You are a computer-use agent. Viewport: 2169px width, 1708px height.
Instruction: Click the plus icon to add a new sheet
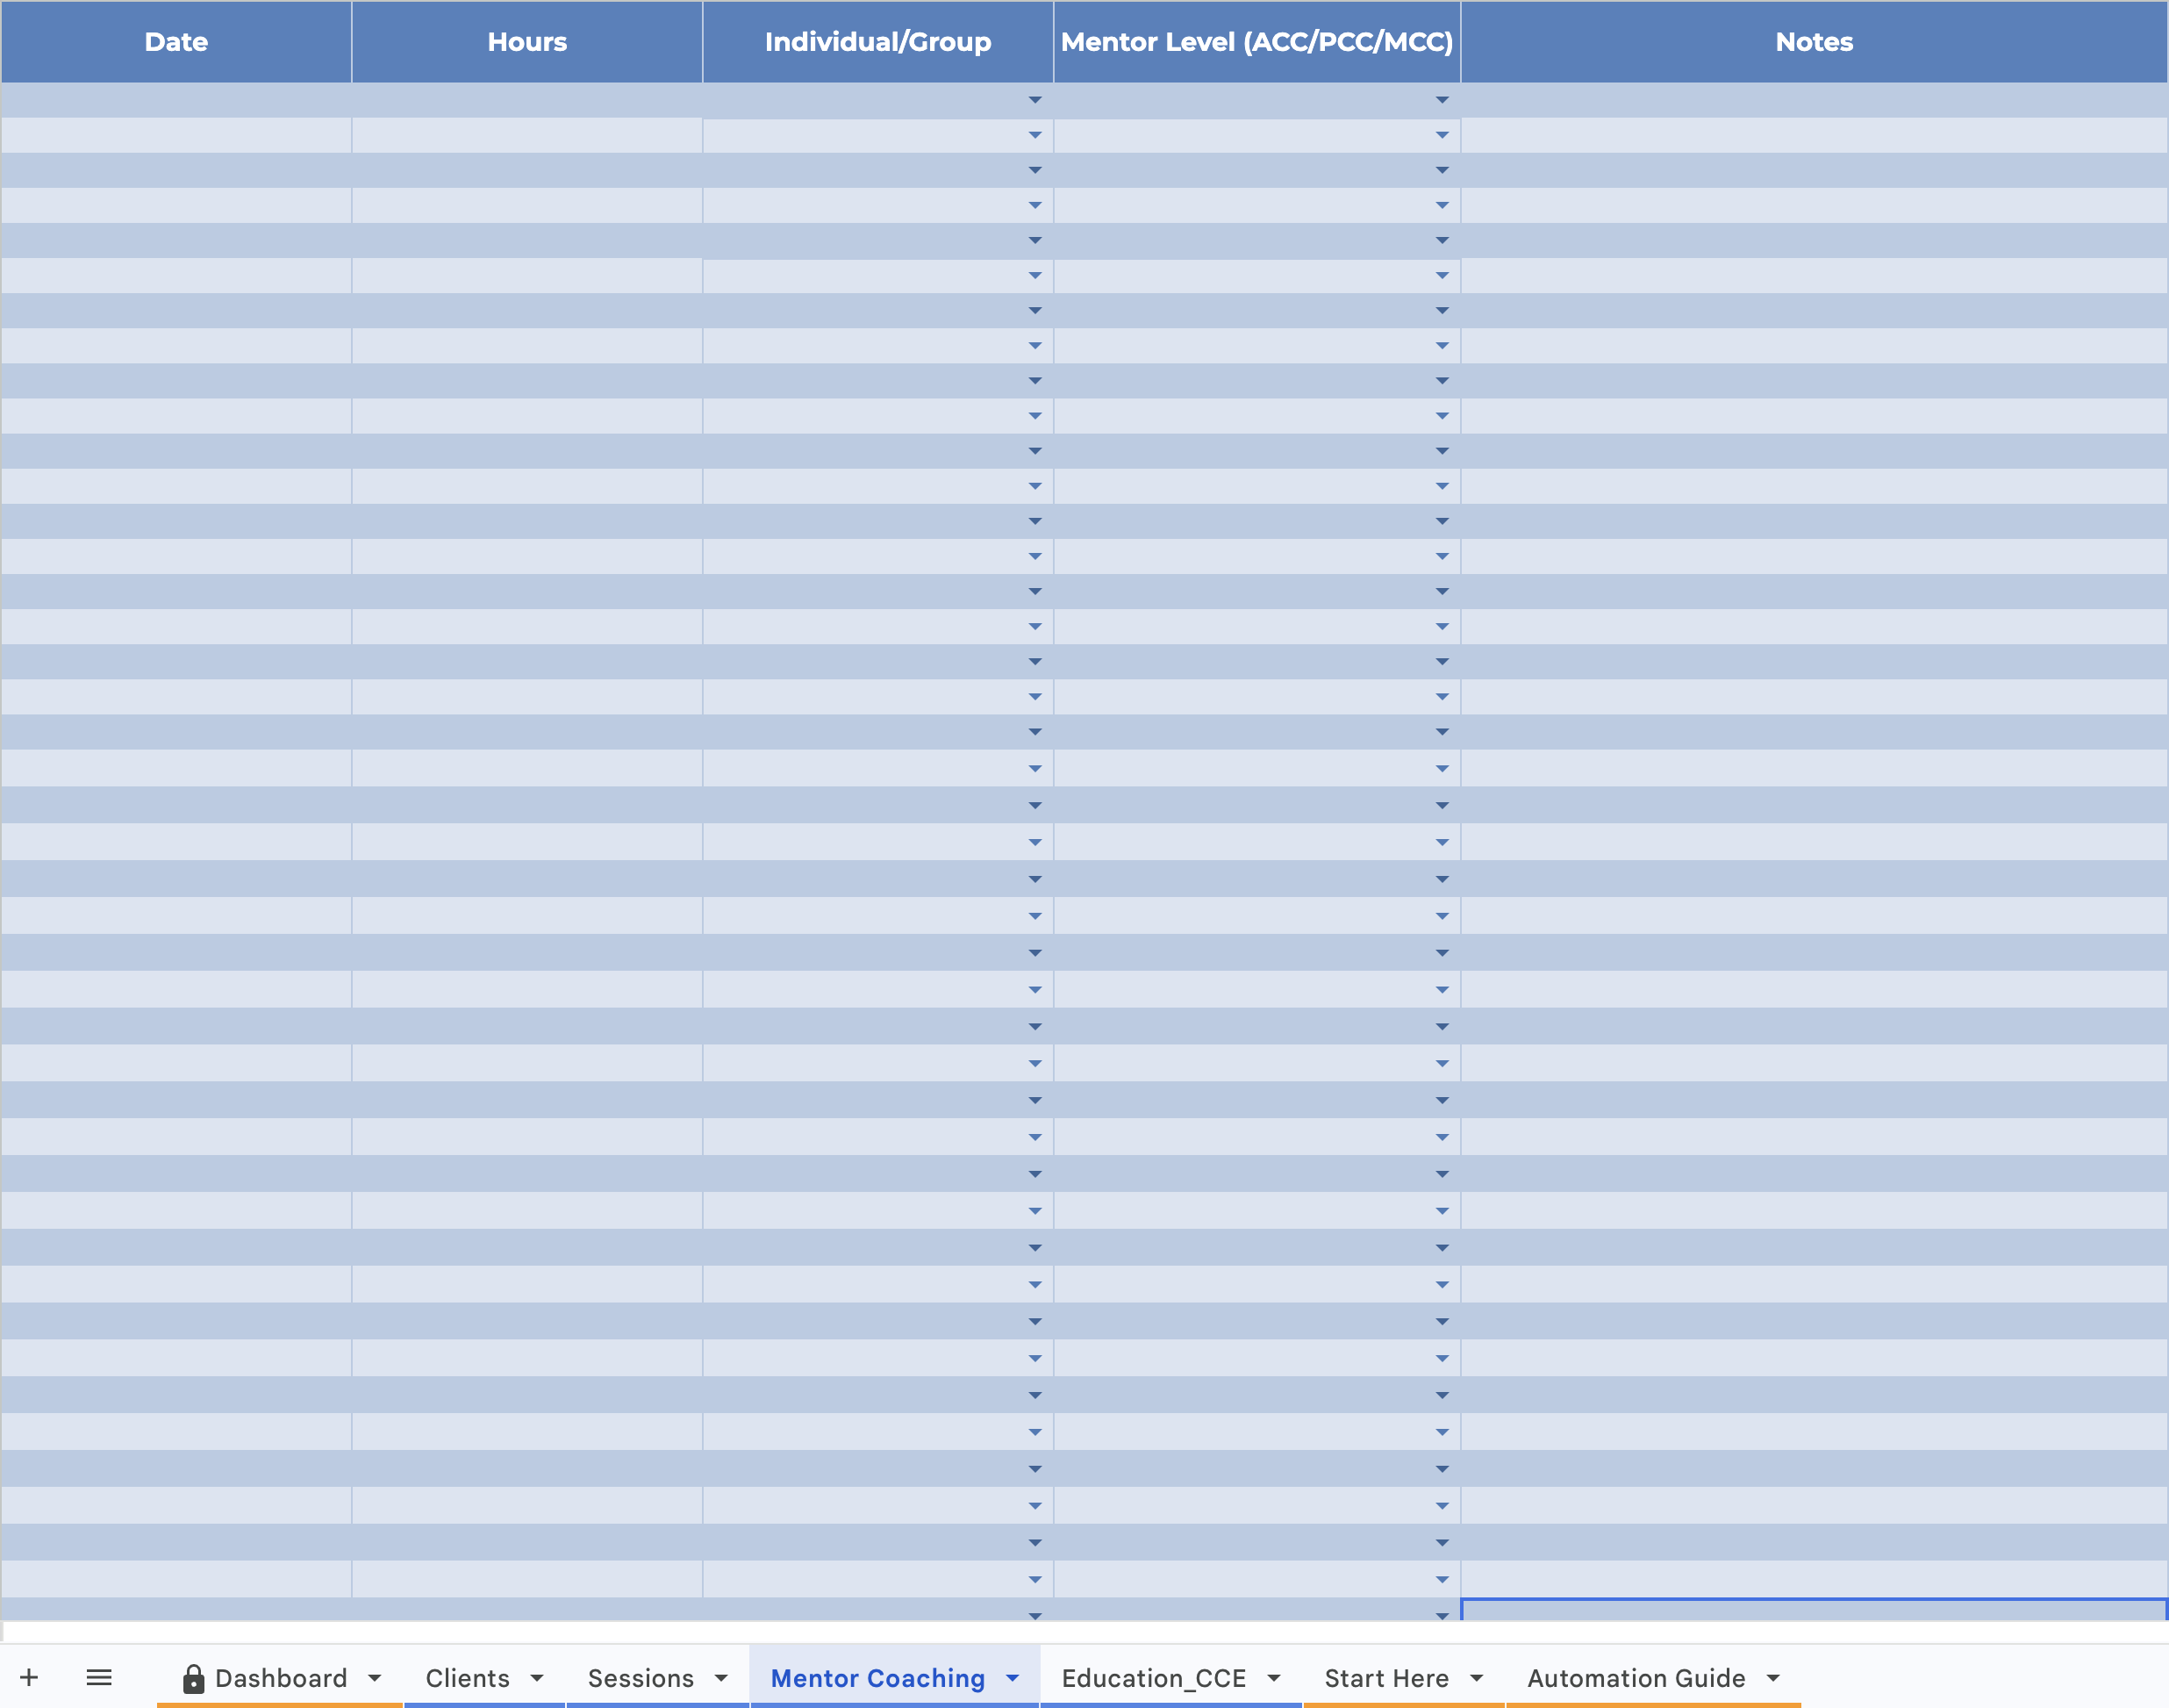point(30,1678)
